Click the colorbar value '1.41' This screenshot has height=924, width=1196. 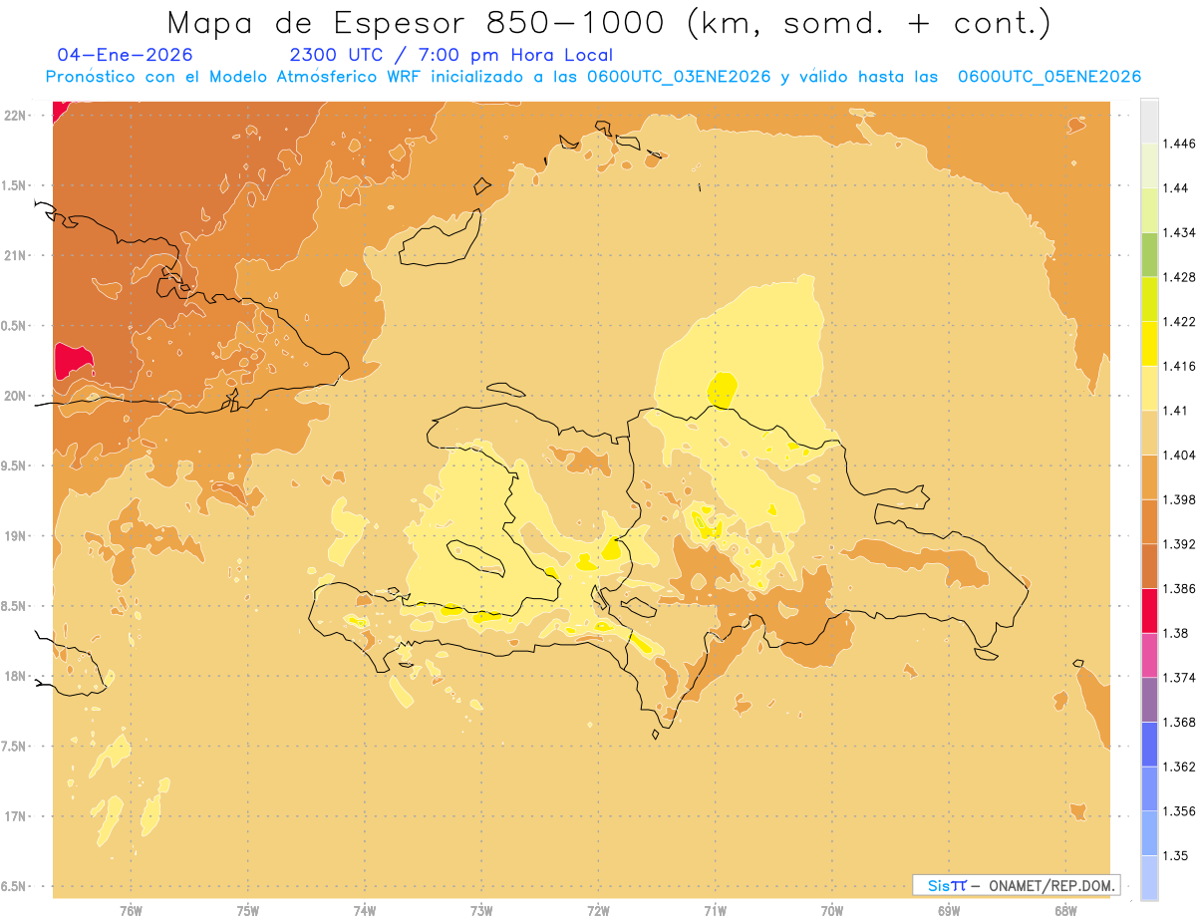(1176, 411)
